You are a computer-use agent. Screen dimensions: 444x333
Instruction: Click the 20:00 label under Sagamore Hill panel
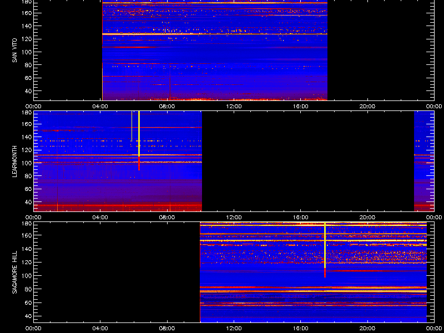(367, 329)
